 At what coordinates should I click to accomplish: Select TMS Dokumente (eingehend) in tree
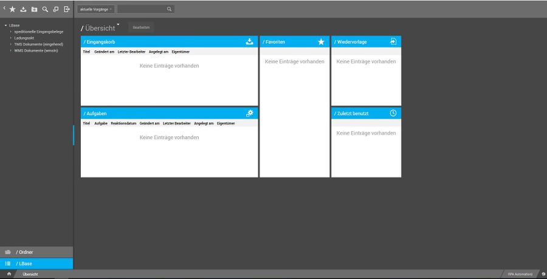[39, 44]
